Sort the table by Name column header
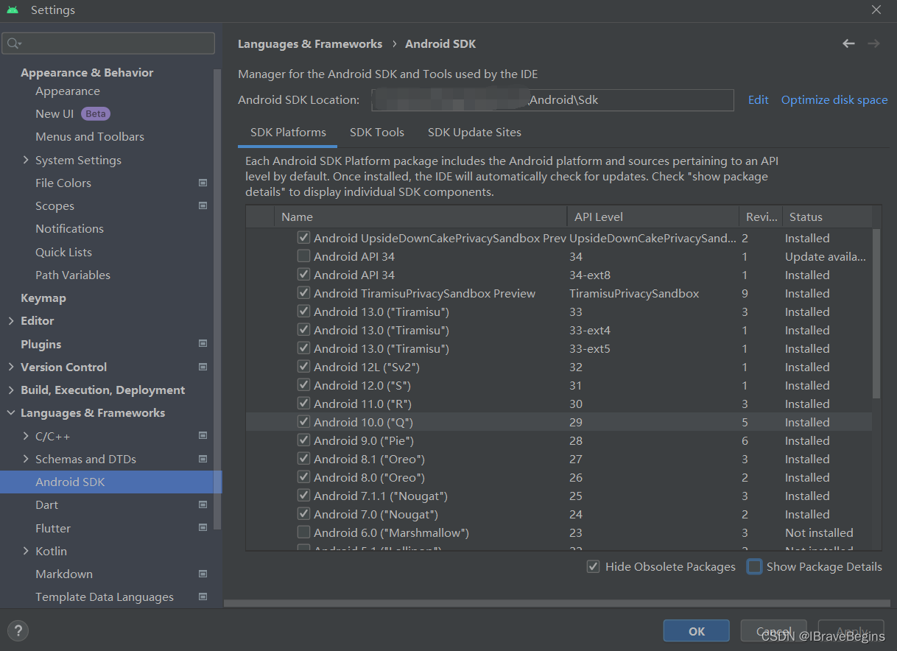897x651 pixels. [x=421, y=217]
